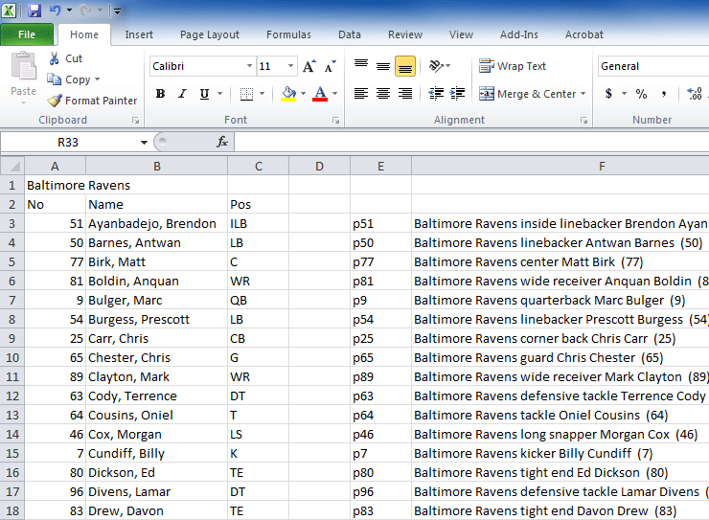The height and width of the screenshot is (520, 709).
Task: Apply the Borders icon
Action: tap(246, 94)
